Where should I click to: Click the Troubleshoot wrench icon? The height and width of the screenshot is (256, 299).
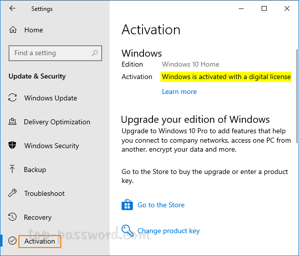point(13,193)
